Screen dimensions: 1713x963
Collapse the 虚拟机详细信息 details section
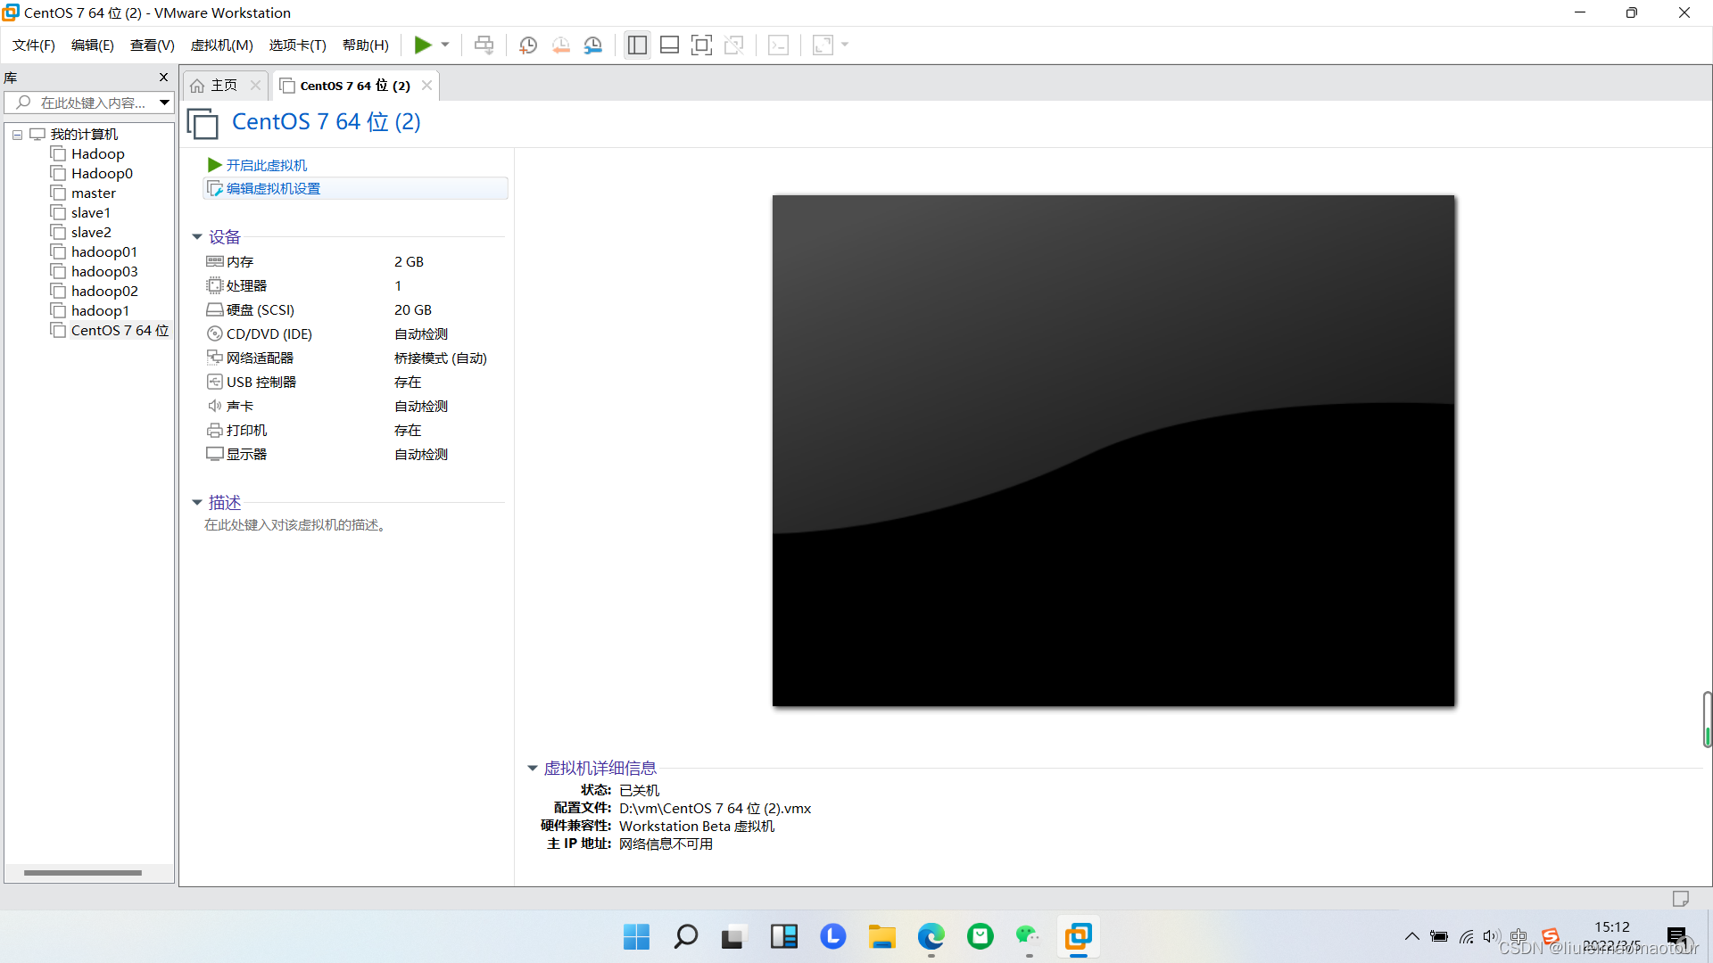(x=533, y=768)
